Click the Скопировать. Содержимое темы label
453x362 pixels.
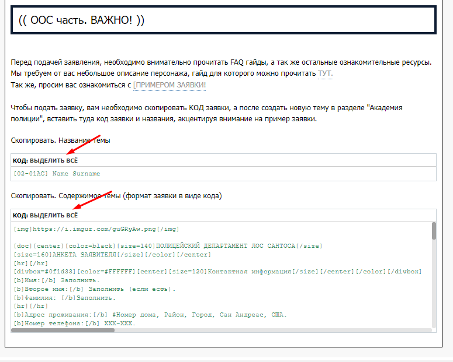[116, 196]
